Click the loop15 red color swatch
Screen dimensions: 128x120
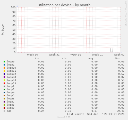click(4, 83)
